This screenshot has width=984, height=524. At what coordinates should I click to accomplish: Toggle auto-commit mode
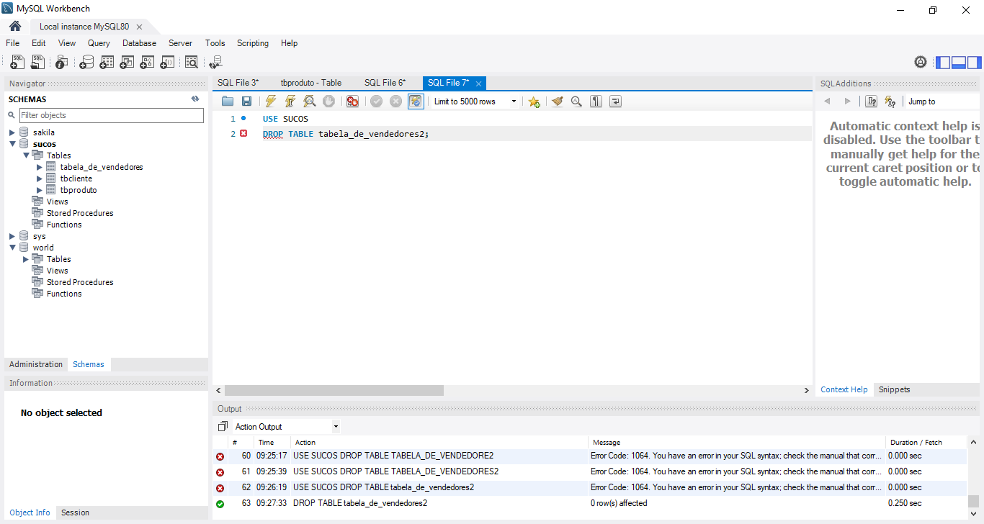pos(416,101)
